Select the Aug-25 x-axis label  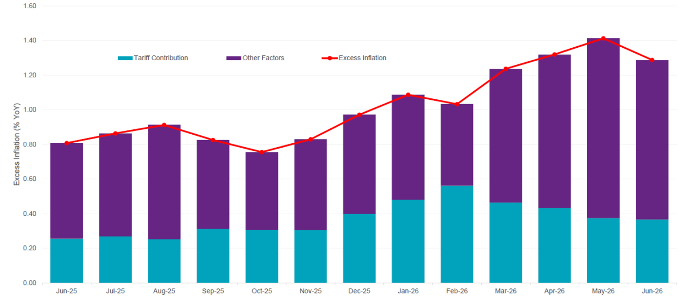[x=164, y=291]
